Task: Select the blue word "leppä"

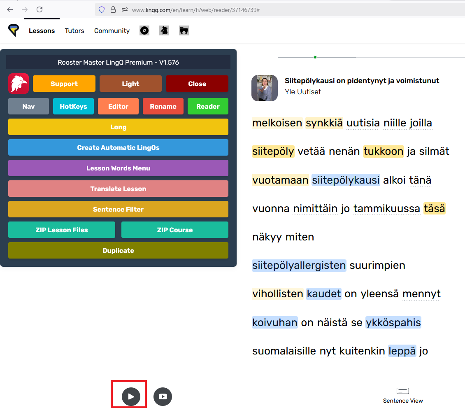Action: pos(402,351)
